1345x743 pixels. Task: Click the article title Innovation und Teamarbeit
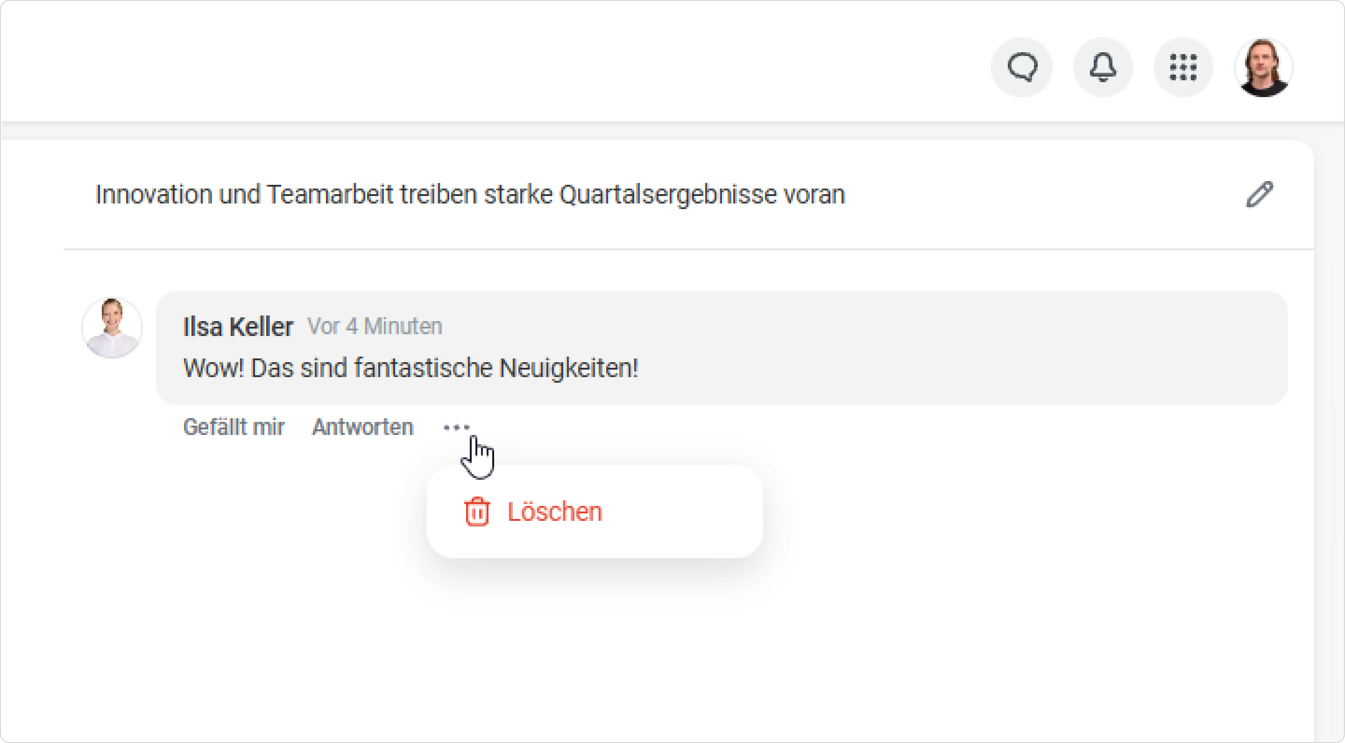coord(470,195)
